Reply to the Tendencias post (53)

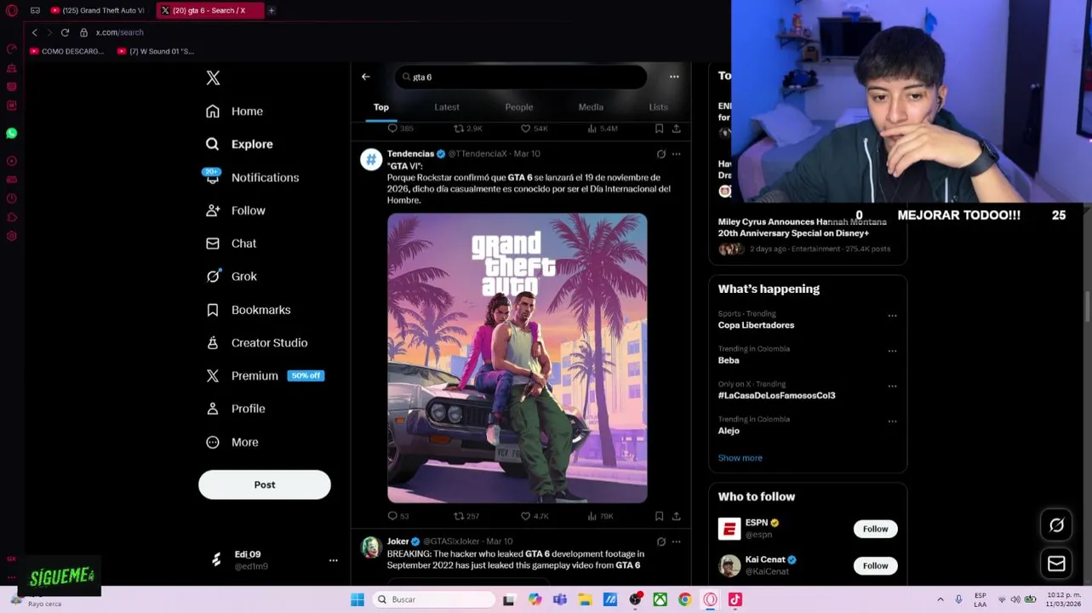(x=398, y=516)
